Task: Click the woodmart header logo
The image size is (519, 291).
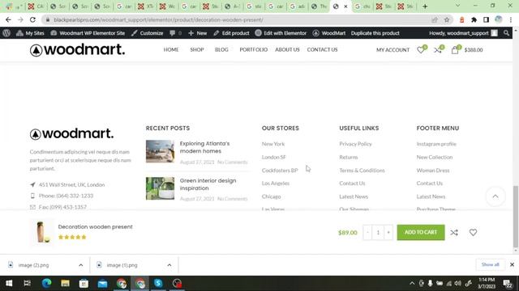Action: [x=78, y=50]
